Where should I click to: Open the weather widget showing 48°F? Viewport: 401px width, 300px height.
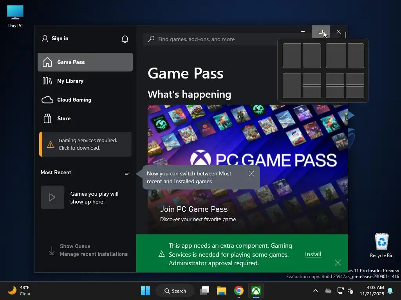tap(19, 291)
